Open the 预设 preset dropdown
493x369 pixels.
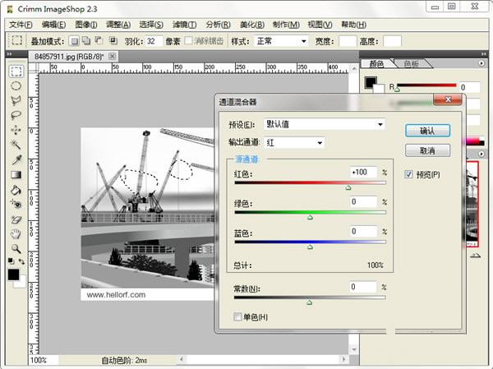click(x=325, y=124)
